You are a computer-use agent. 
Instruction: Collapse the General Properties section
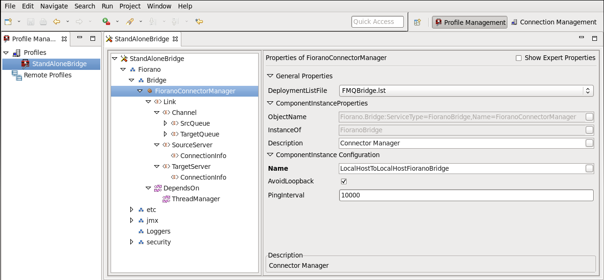tap(270, 76)
